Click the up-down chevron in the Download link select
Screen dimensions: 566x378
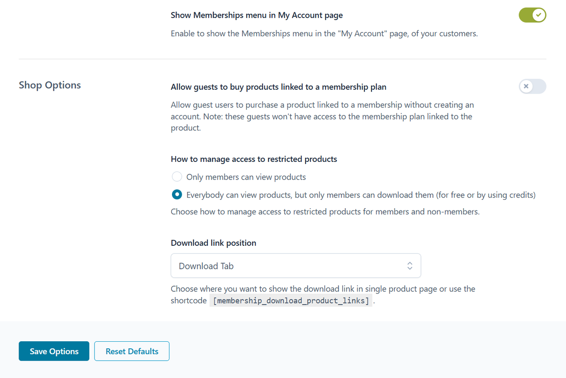click(x=410, y=266)
